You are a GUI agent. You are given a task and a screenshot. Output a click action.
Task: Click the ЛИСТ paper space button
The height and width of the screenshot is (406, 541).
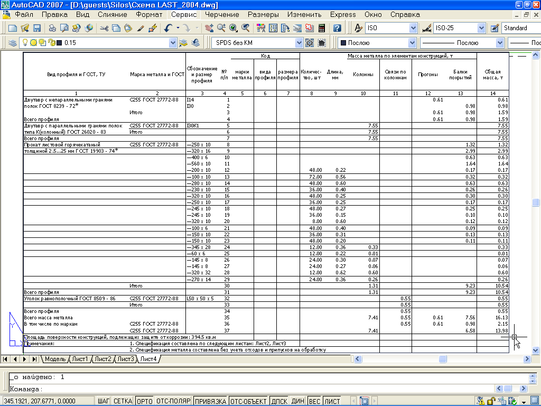[x=332, y=401]
